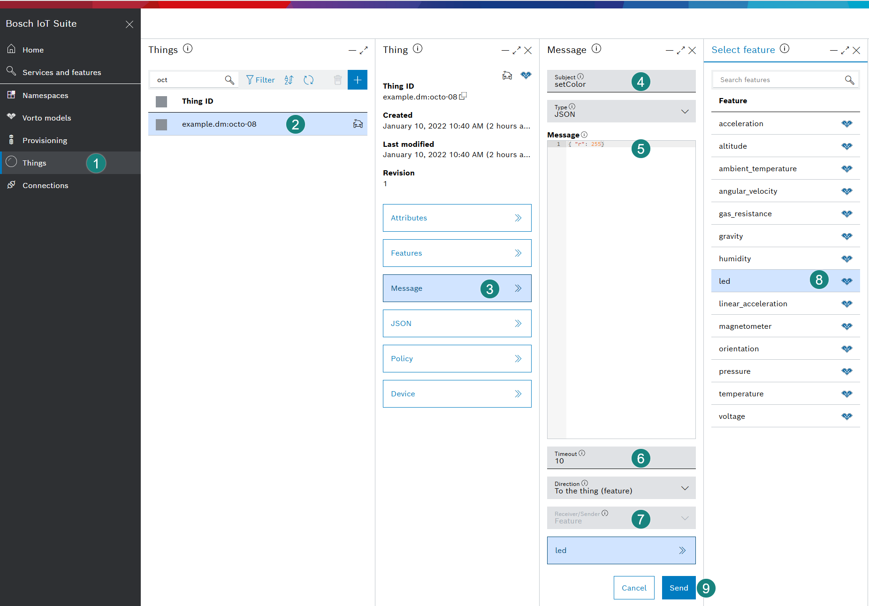
Task: Click into the Message code editor
Action: pos(621,289)
